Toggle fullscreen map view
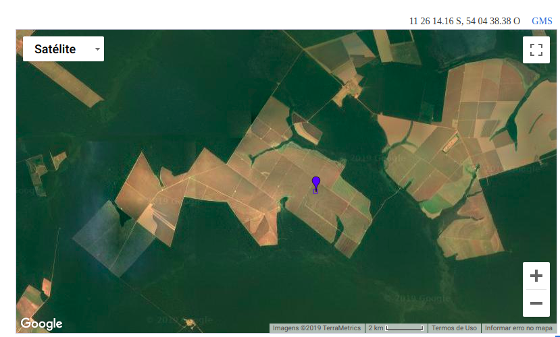 (536, 50)
